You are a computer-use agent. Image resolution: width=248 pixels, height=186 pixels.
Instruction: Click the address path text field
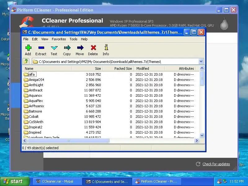(x=115, y=61)
